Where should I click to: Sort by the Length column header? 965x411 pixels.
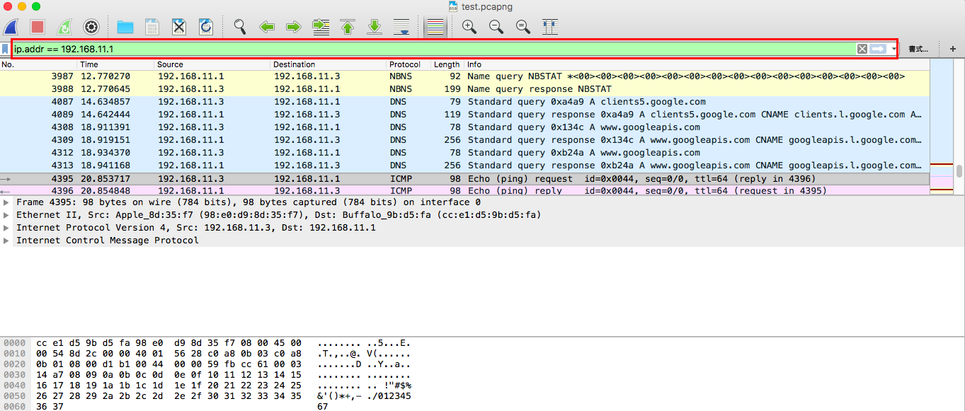(447, 64)
